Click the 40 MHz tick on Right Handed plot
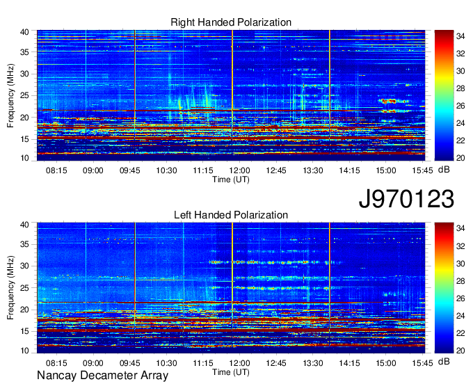Image resolution: width=473 pixels, height=384 pixels. point(24,32)
